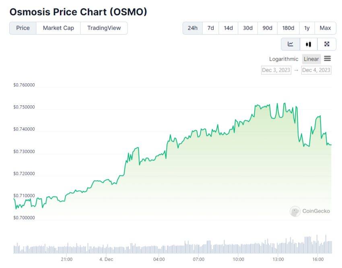Show the 90d price history
The width and height of the screenshot is (342, 268).
(x=267, y=28)
